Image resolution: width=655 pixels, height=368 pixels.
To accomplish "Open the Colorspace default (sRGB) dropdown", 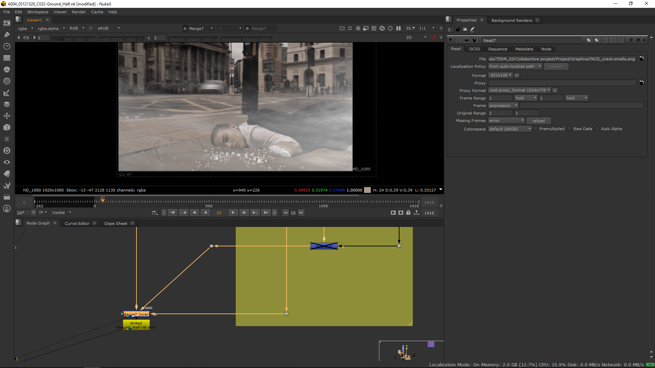I will point(510,129).
